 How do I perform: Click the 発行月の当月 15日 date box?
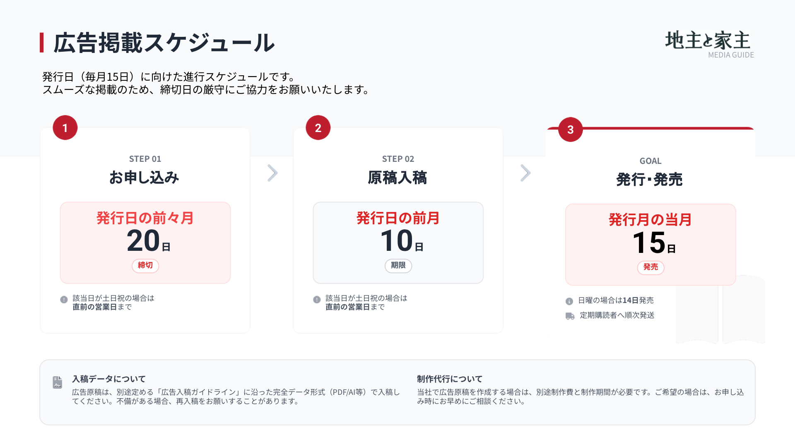tap(650, 244)
